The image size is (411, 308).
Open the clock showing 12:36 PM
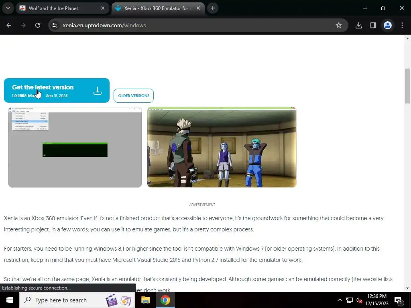[377, 300]
